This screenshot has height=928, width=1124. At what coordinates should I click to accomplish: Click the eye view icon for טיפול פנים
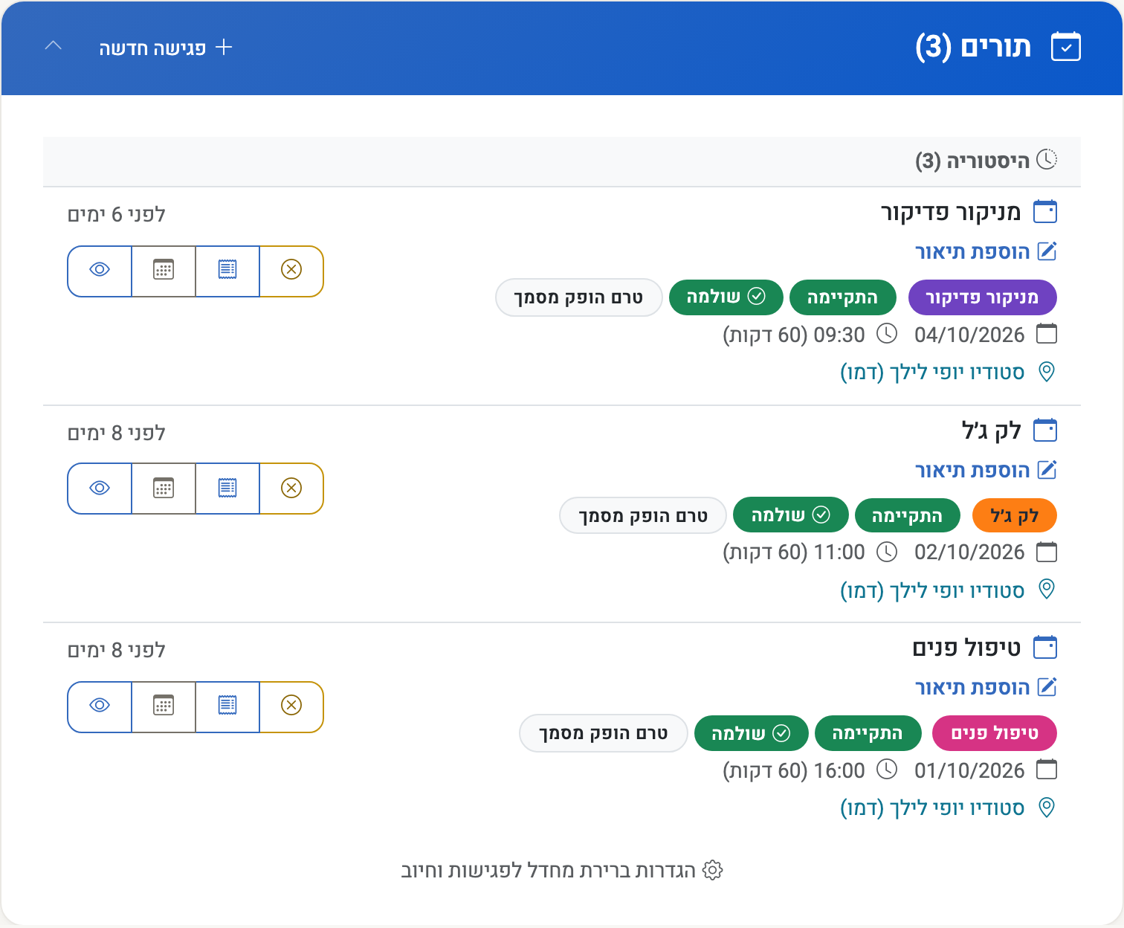pyautogui.click(x=100, y=706)
